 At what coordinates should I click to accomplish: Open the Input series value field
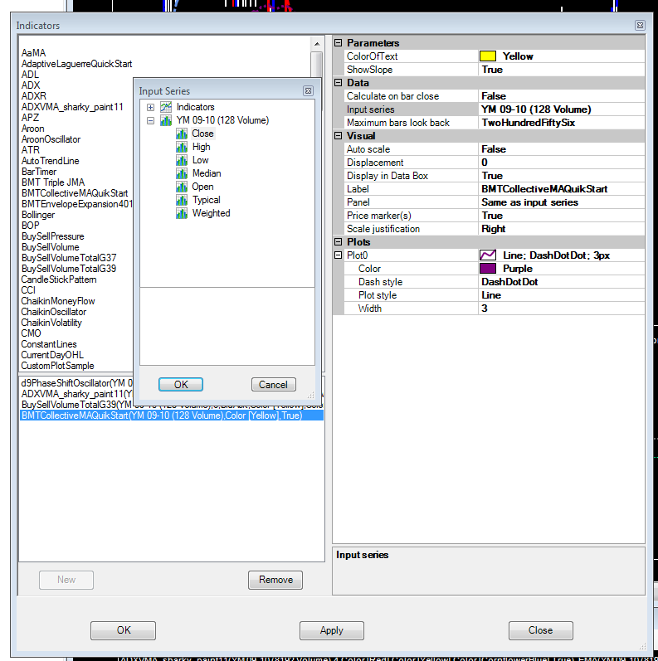click(562, 109)
